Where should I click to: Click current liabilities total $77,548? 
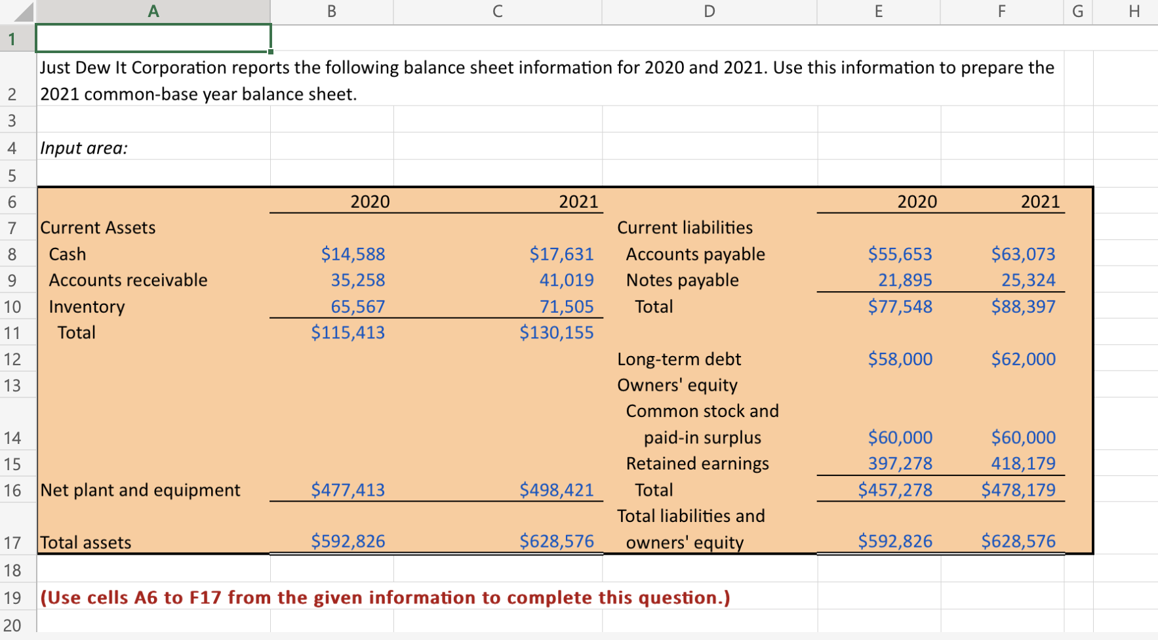[900, 306]
